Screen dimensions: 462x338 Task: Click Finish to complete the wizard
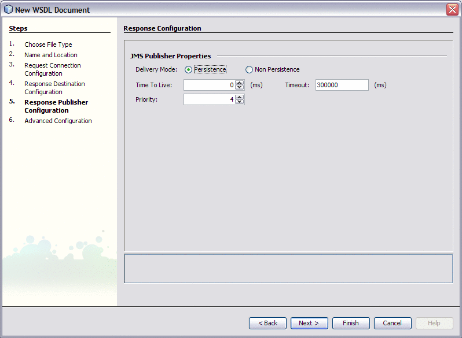click(351, 323)
